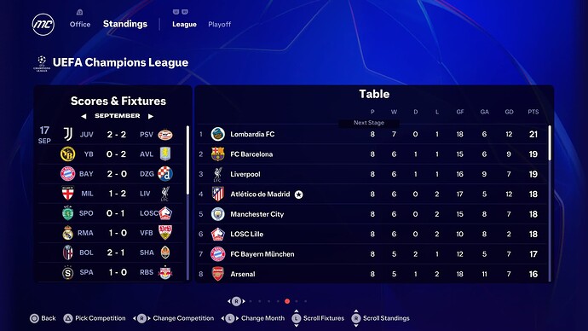Click the Real Madrid crest in fixtures
The height and width of the screenshot is (331, 588).
(x=67, y=233)
